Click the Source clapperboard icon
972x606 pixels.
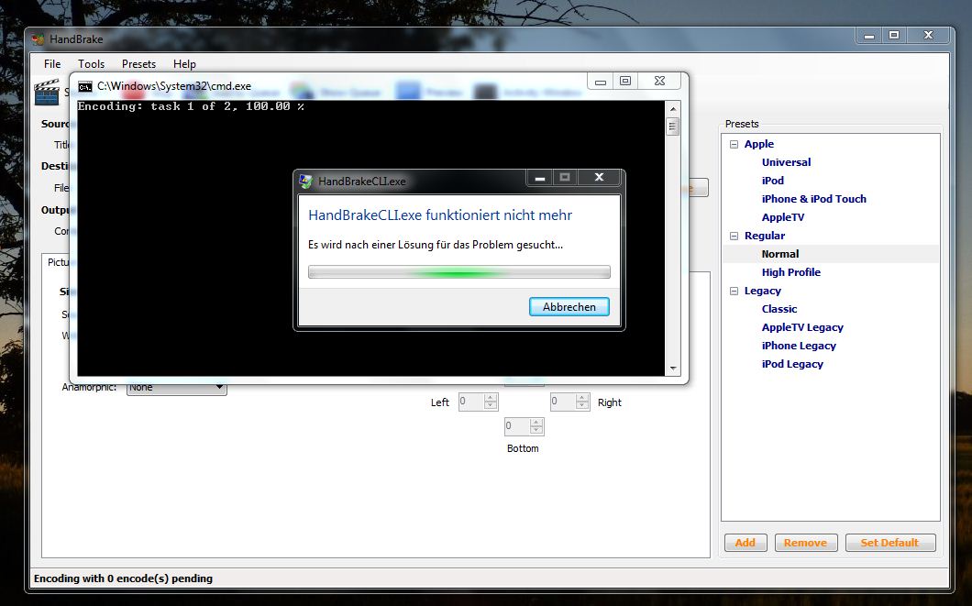[46, 92]
